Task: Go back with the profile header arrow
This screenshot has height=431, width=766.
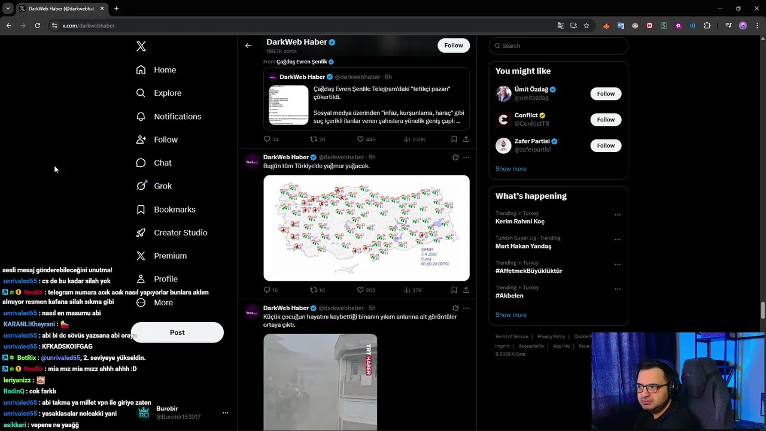Action: click(248, 45)
